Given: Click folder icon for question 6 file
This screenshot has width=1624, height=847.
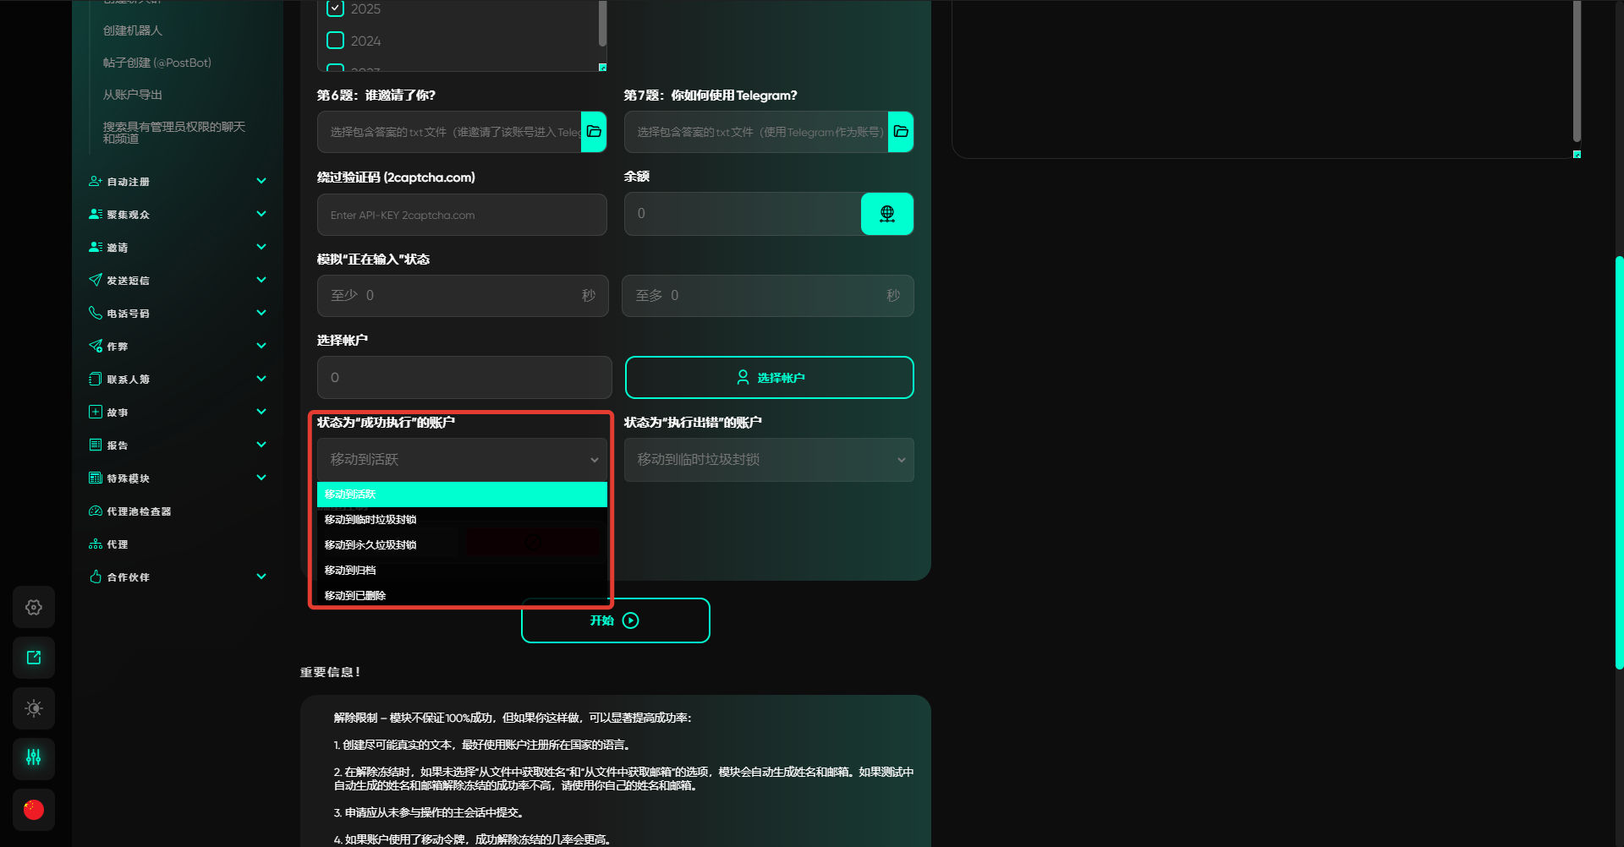Looking at the screenshot, I should 594,132.
